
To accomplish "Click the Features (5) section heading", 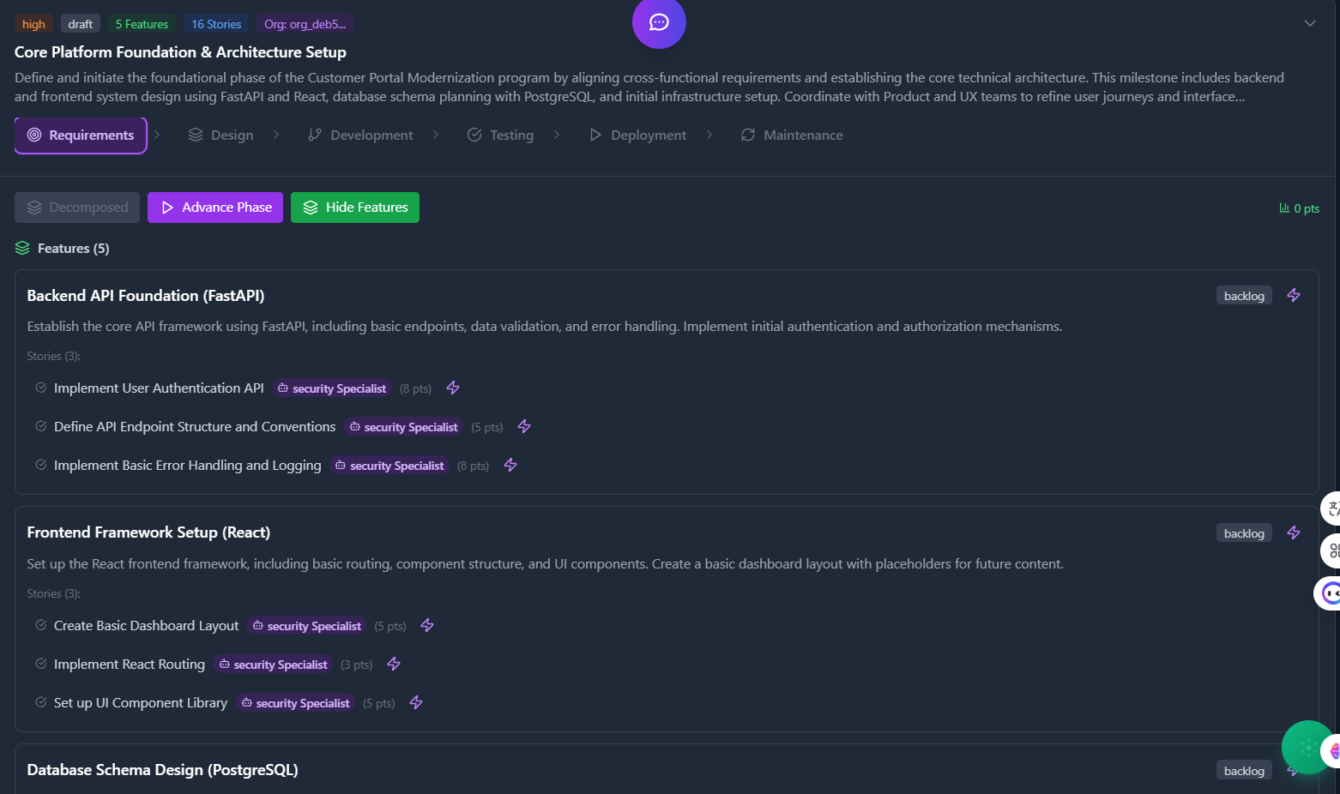I will pos(73,249).
